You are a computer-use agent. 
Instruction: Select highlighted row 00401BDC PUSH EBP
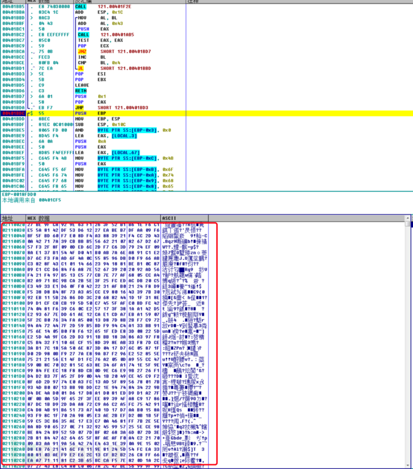click(206, 114)
